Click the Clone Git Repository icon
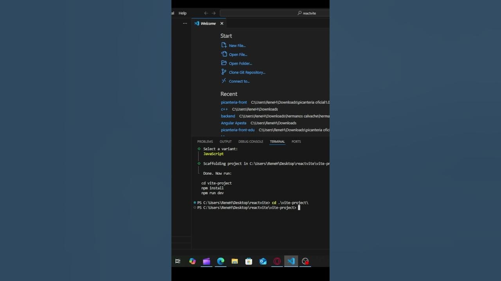Image resolution: width=501 pixels, height=281 pixels. pos(224,72)
